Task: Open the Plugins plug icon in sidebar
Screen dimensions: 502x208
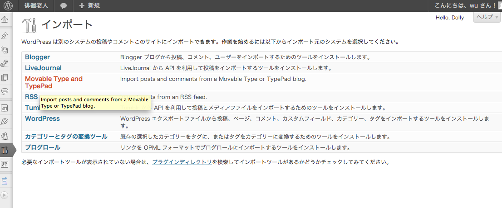Action: click(5, 122)
